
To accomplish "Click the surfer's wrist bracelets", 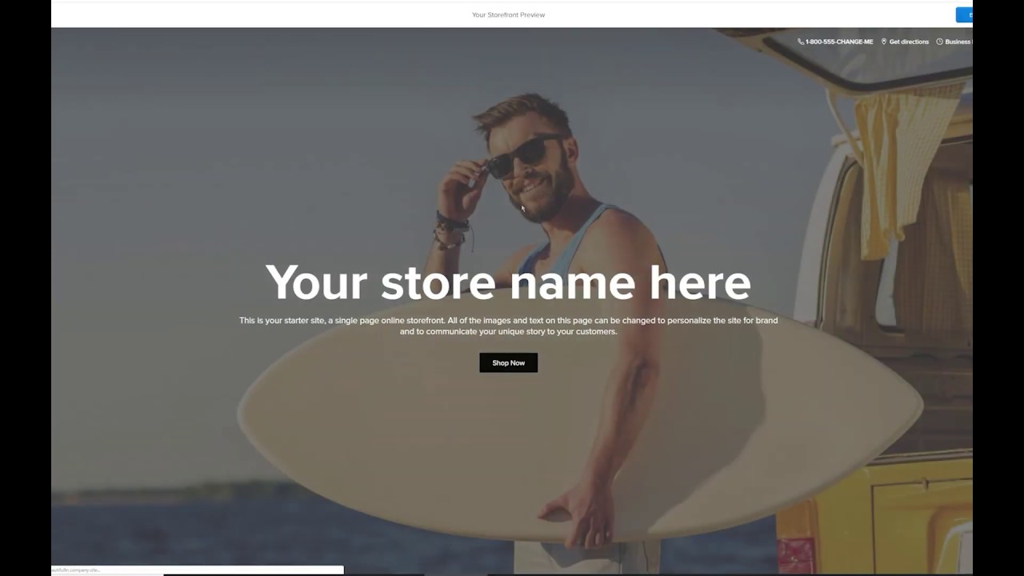I will [451, 228].
